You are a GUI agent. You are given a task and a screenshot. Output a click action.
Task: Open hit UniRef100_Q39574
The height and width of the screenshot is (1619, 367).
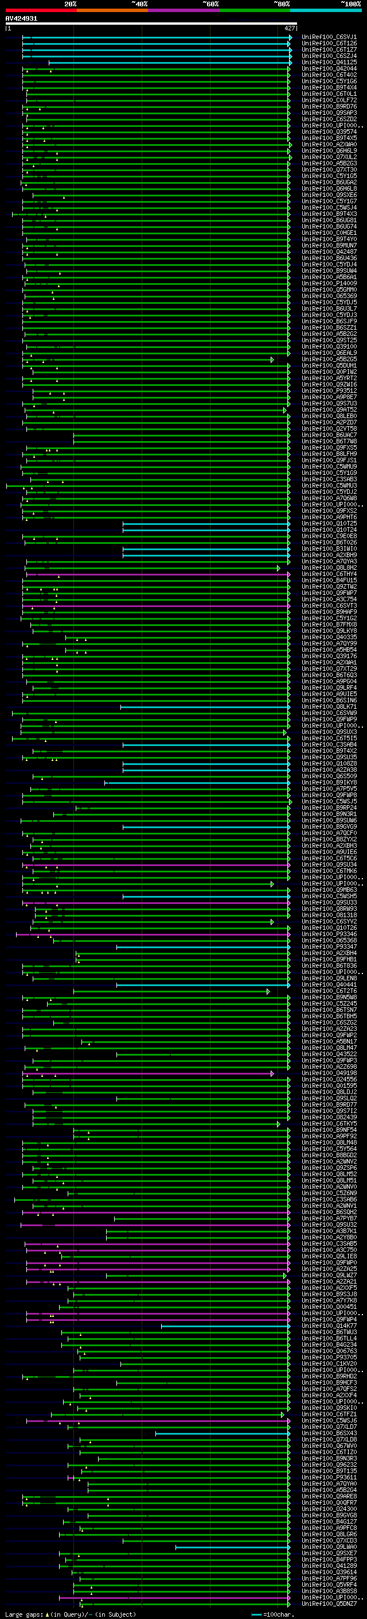[329, 132]
